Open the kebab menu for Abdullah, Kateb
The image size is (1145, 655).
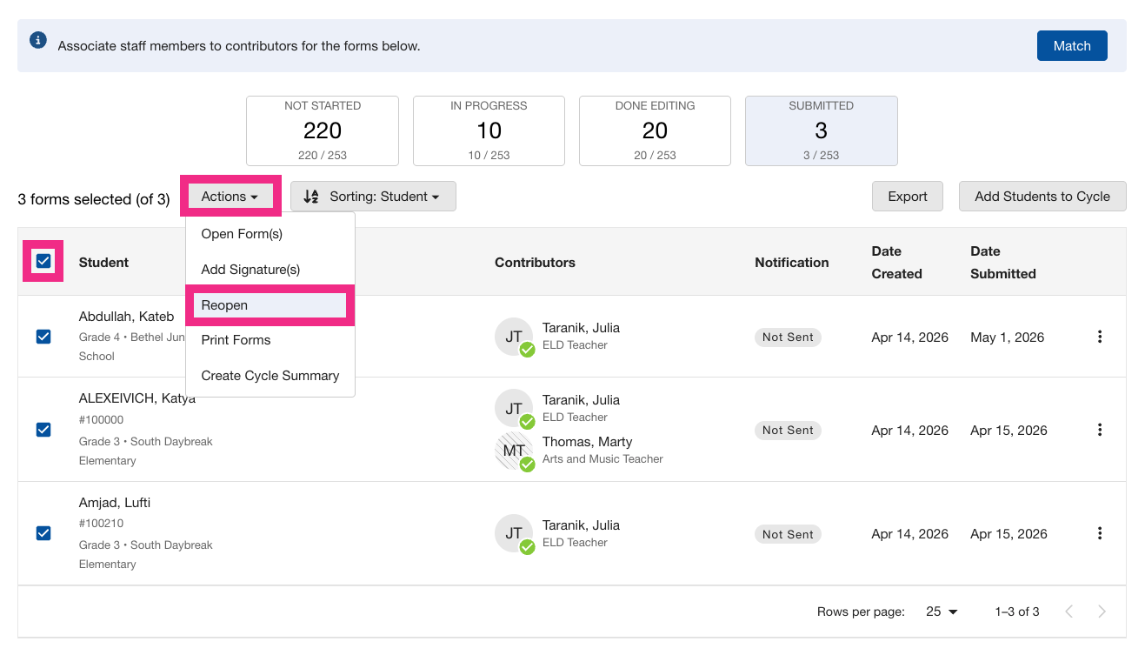tap(1100, 337)
